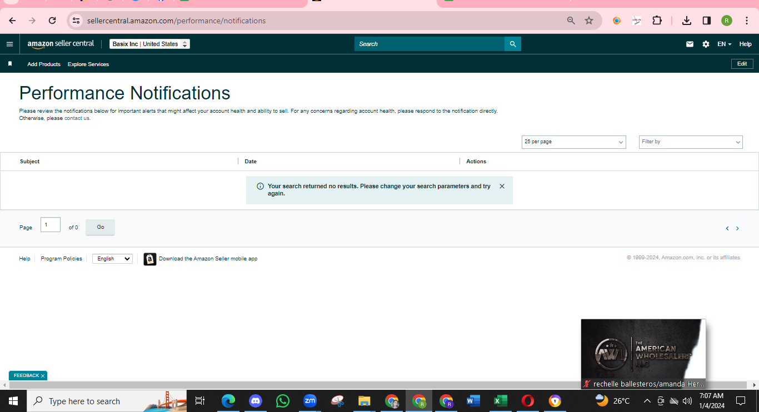The width and height of the screenshot is (759, 412).
Task: Open Microsoft Excel from the taskbar
Action: tap(501, 401)
